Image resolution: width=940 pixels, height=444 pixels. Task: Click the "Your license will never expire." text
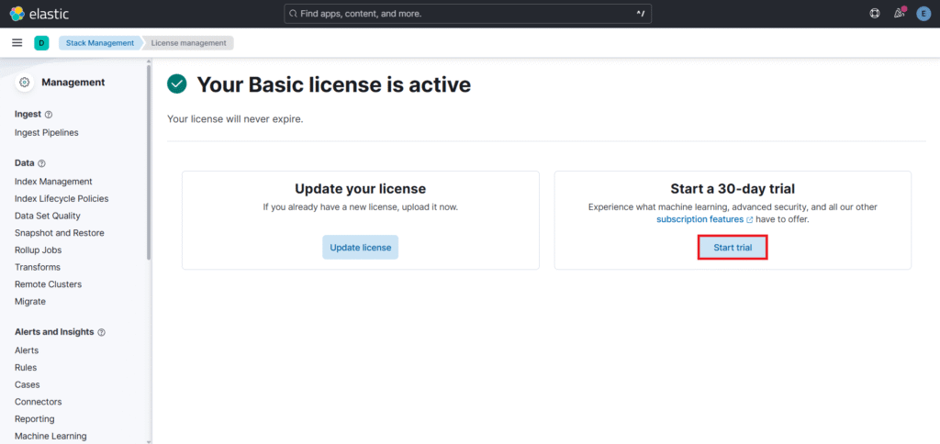coord(235,119)
